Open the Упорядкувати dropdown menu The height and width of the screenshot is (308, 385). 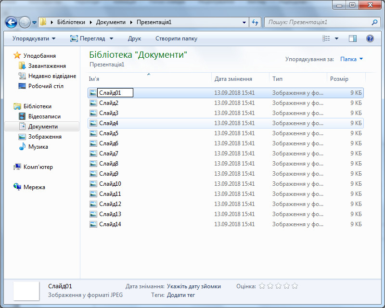point(34,38)
